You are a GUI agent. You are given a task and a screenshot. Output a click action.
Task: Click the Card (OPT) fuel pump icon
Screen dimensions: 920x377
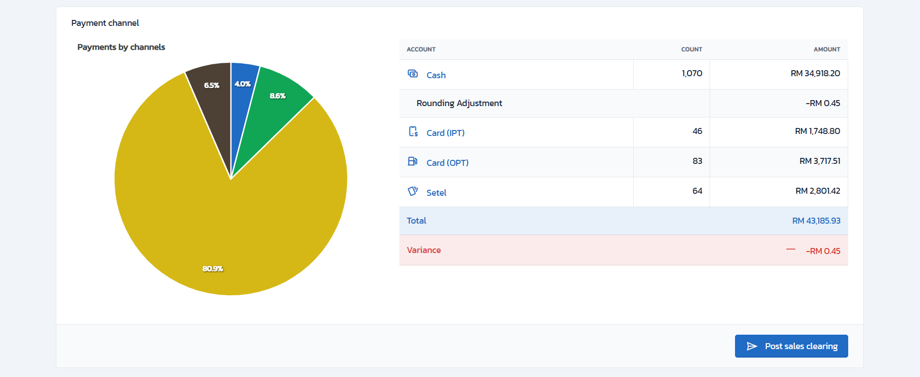[x=412, y=161]
